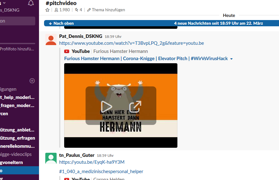Open Furious Hamster Hermann video title link
Image resolution: width=279 pixels, height=180 pixels.
tap(146, 59)
